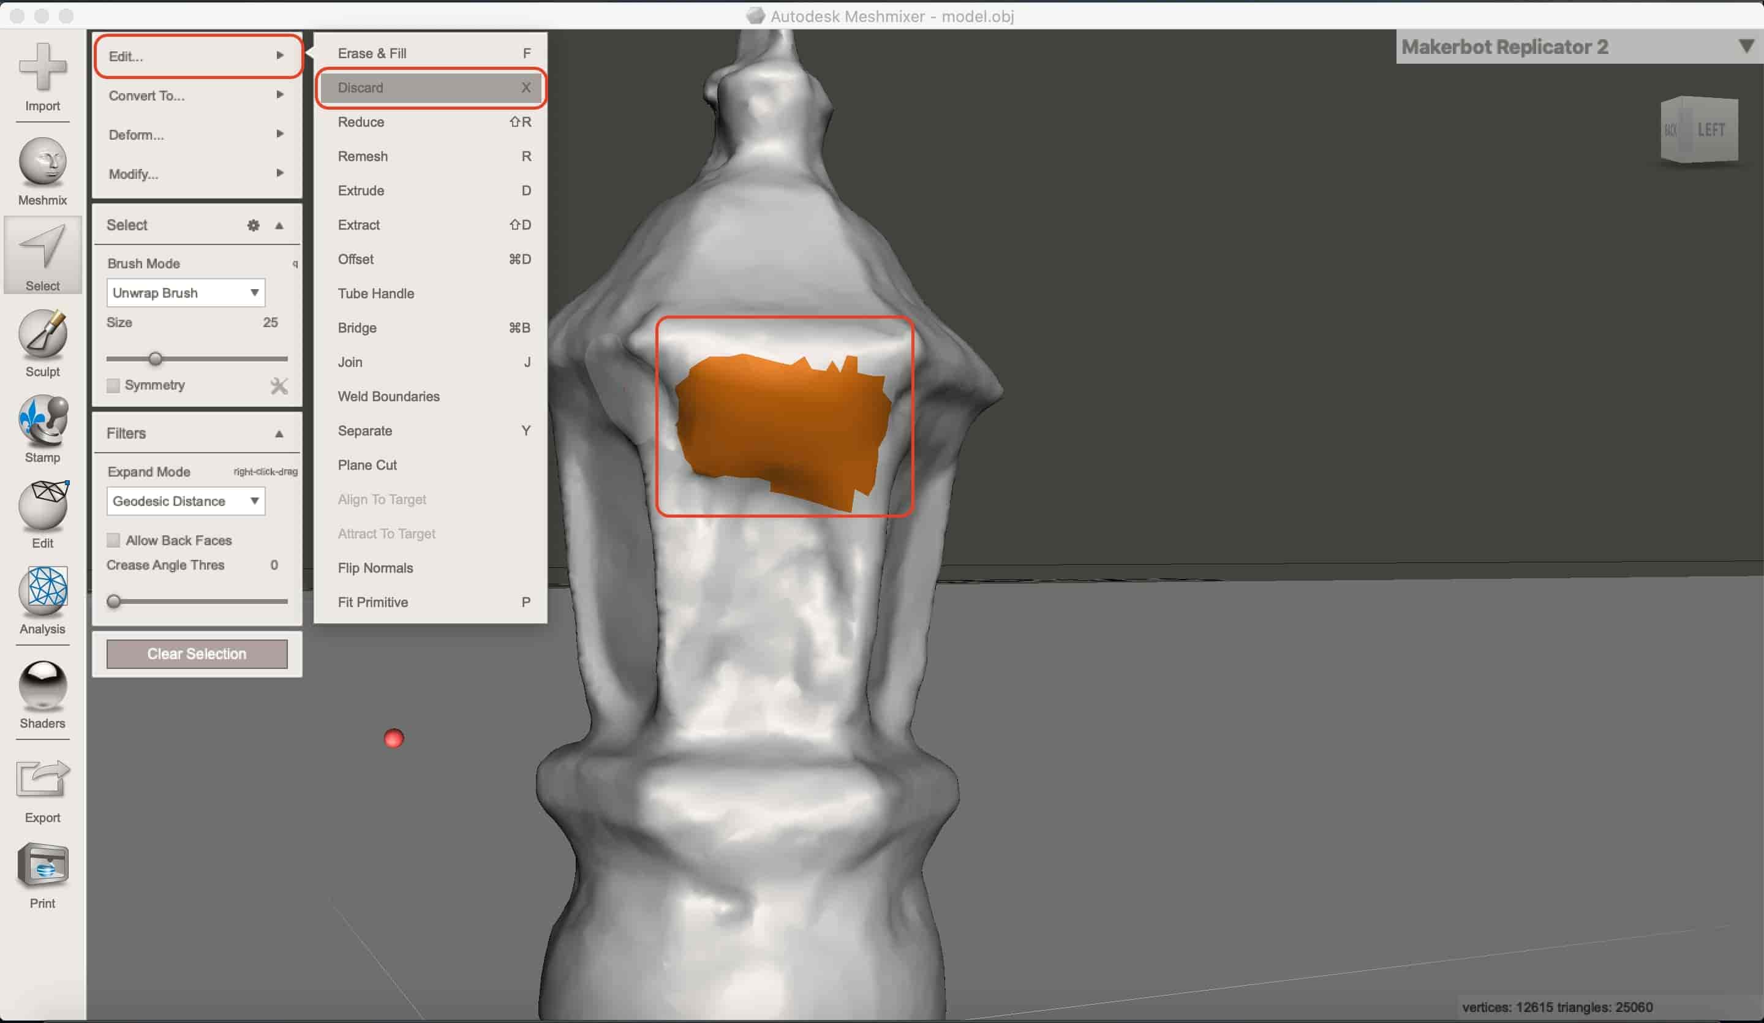Image resolution: width=1764 pixels, height=1023 pixels.
Task: Click the brush Size slider handle
Action: 156,359
